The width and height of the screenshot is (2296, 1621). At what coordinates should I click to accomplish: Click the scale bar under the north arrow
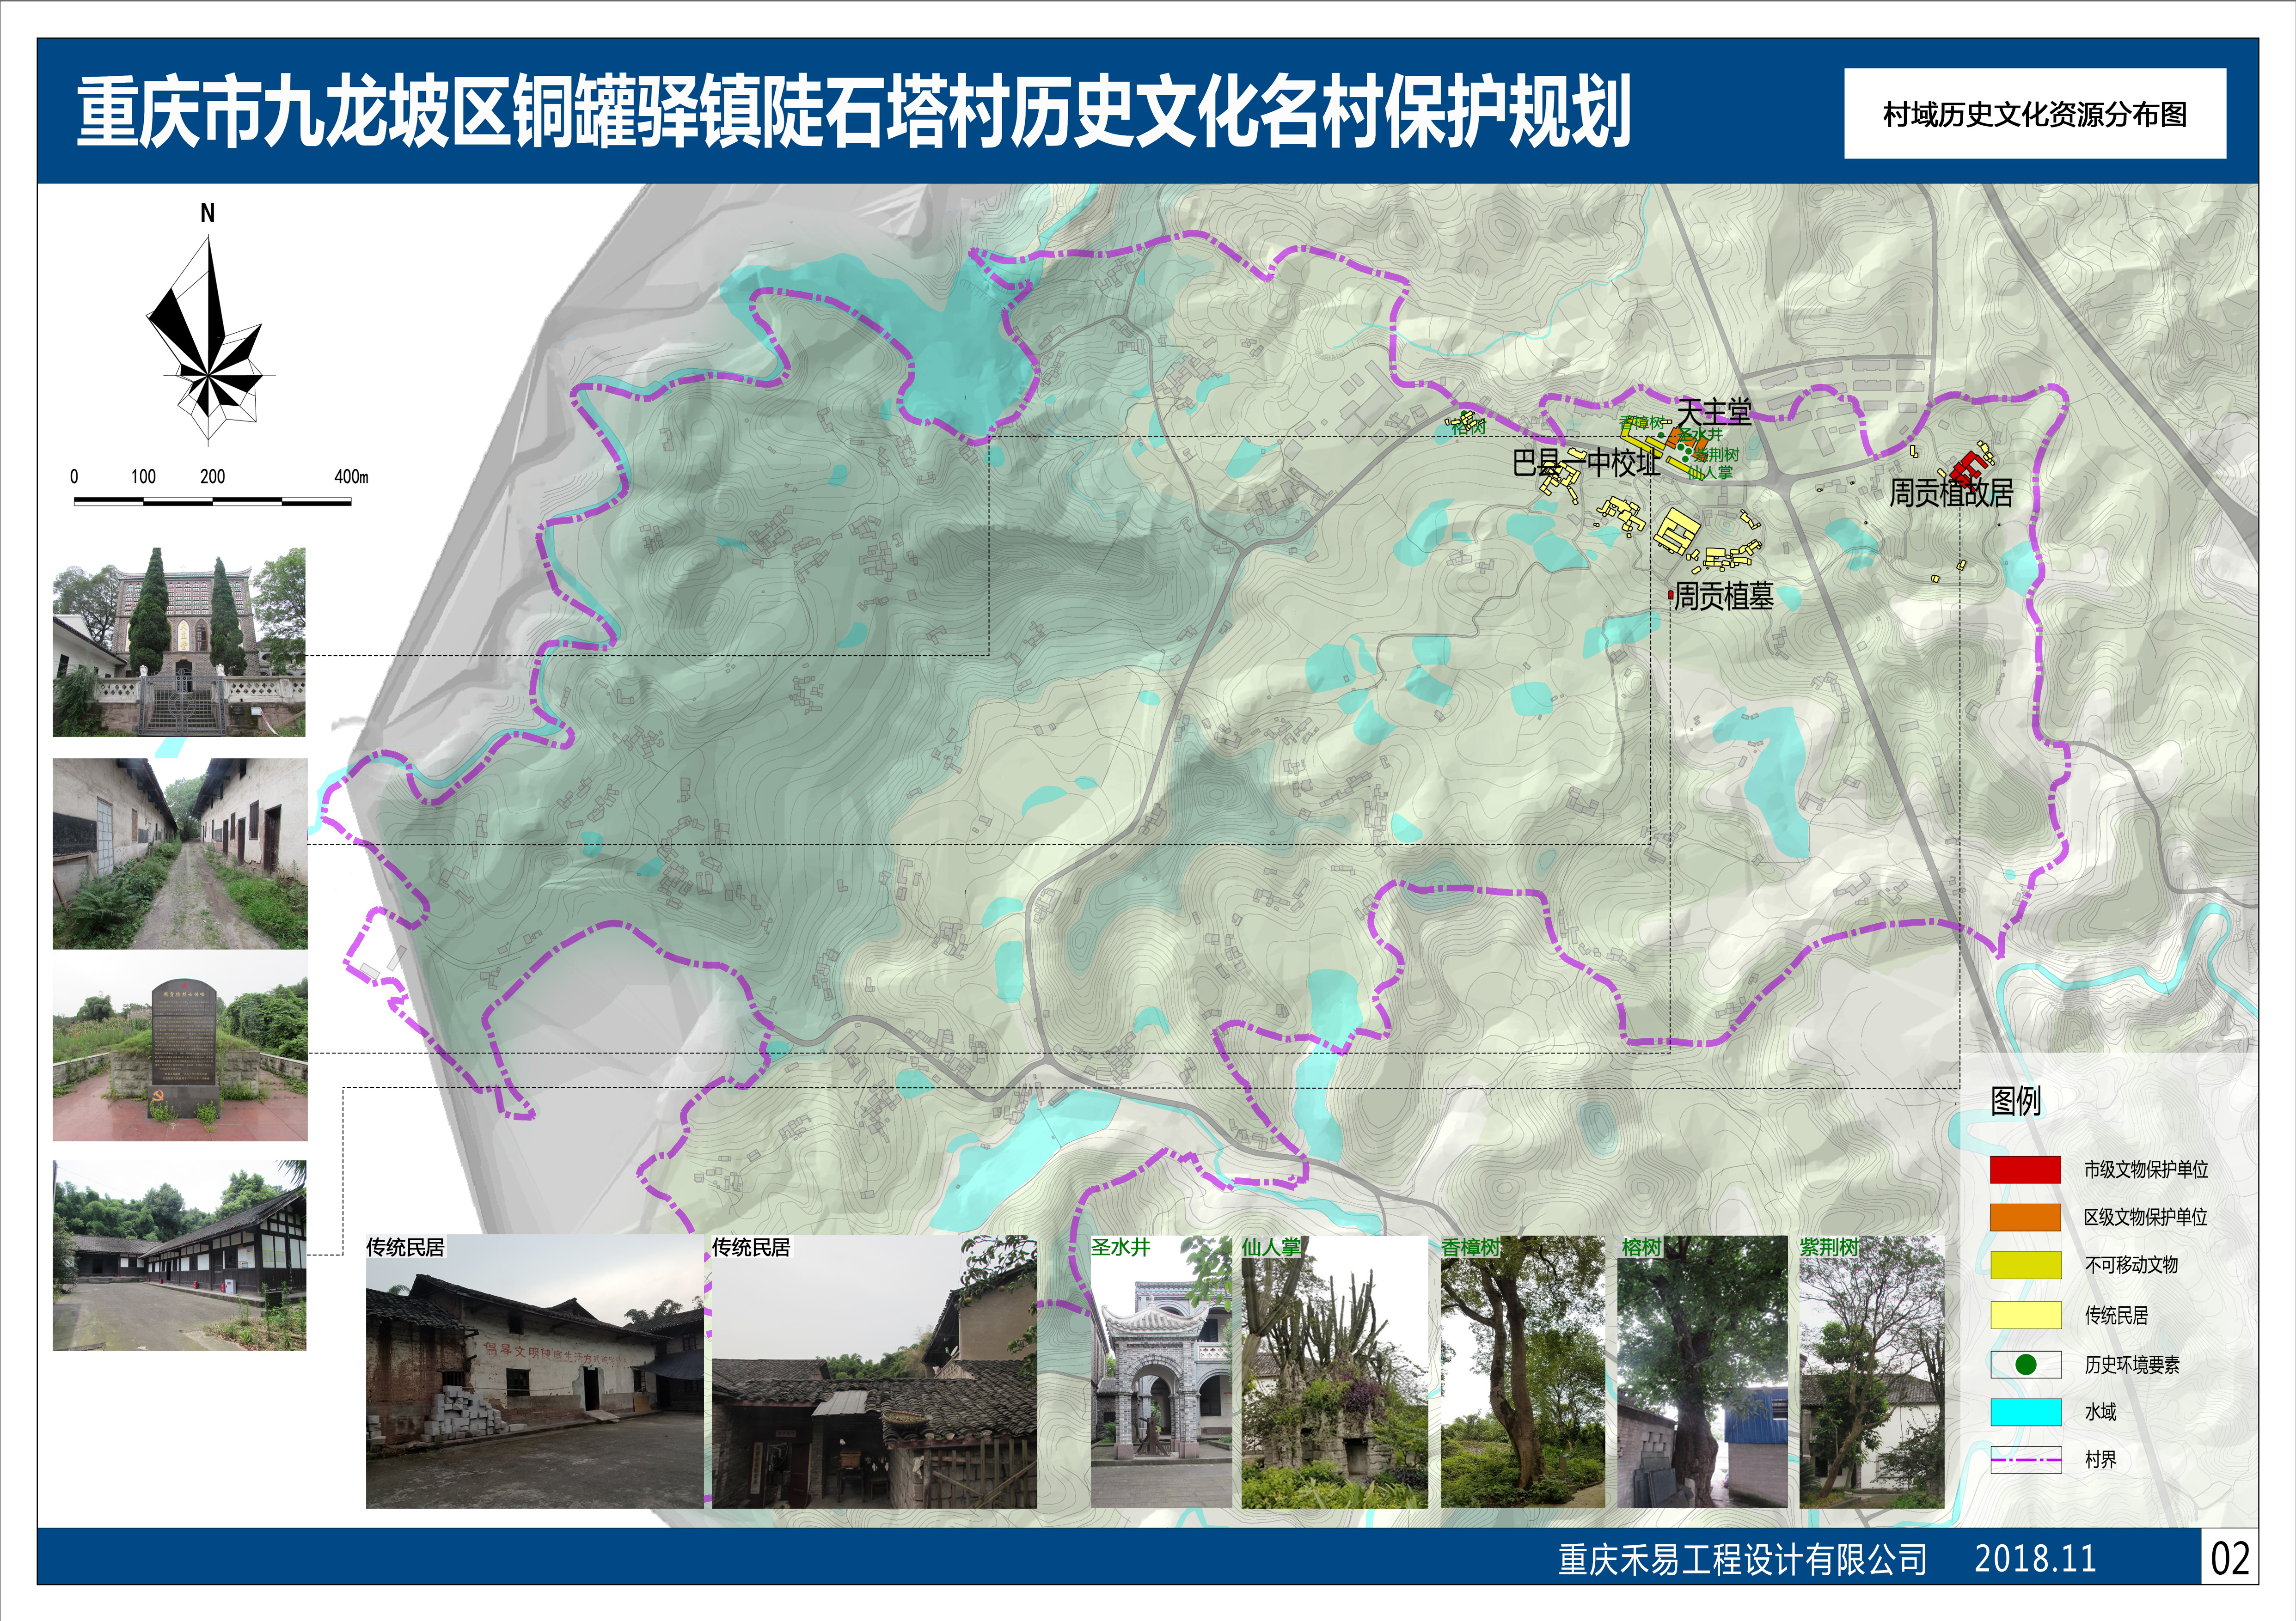[x=212, y=501]
